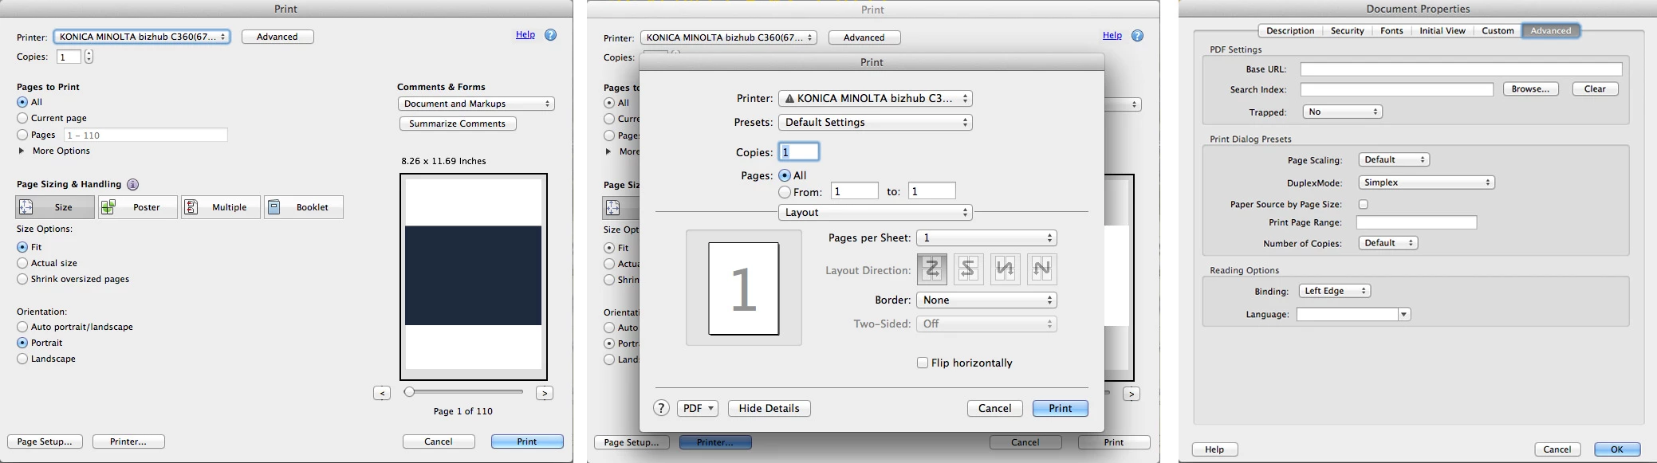Viewport: 1657px width, 463px height.
Task: Select the Multiple pages option
Action: 221,207
